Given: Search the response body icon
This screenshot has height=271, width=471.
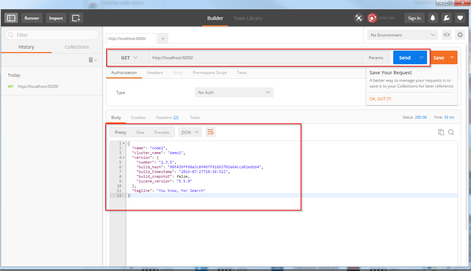Looking at the screenshot, I should [x=451, y=132].
